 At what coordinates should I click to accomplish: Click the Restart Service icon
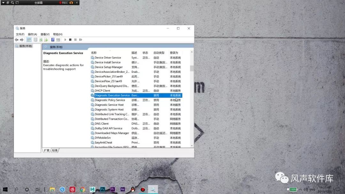80,40
